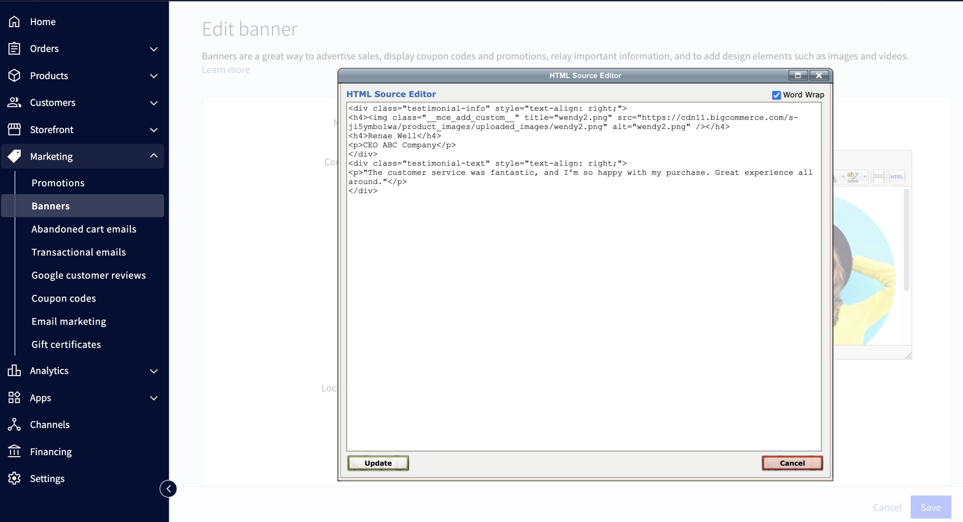963x522 pixels.
Task: Collapse the Marketing section chevron
Action: click(153, 156)
